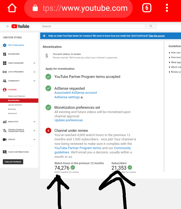Click the TRY STUDIO BETA label
This screenshot has height=209, width=181.
pos(16,45)
